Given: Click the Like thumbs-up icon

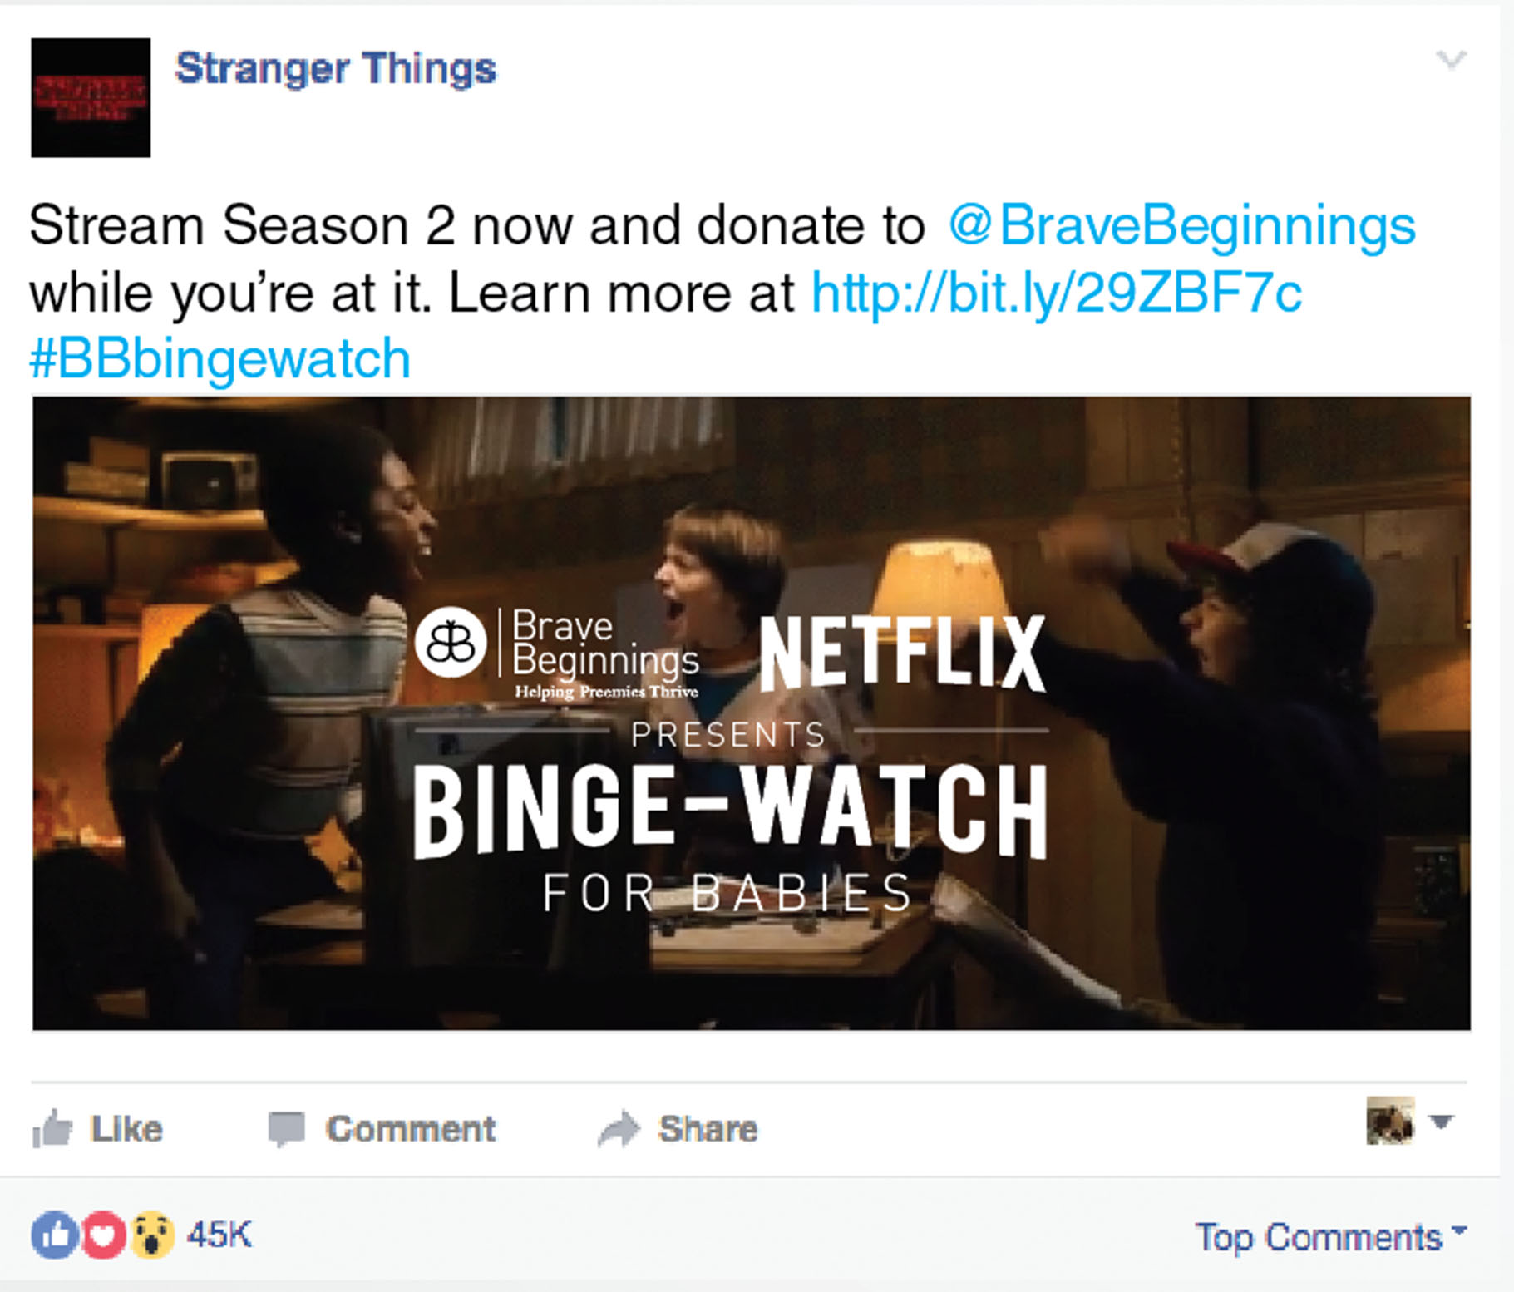Looking at the screenshot, I should pos(52,1129).
